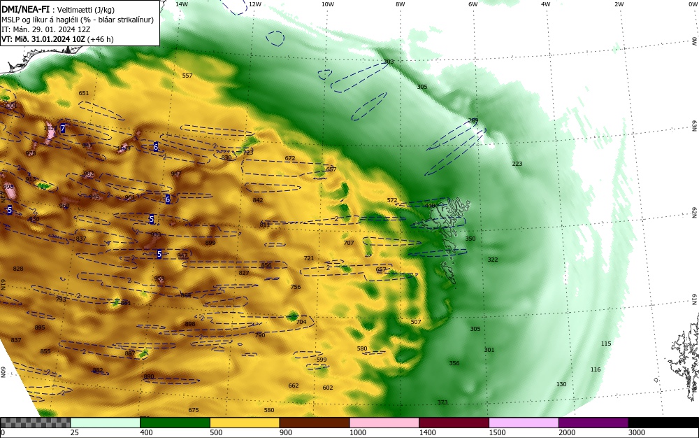Click the '115' map value

(606, 344)
